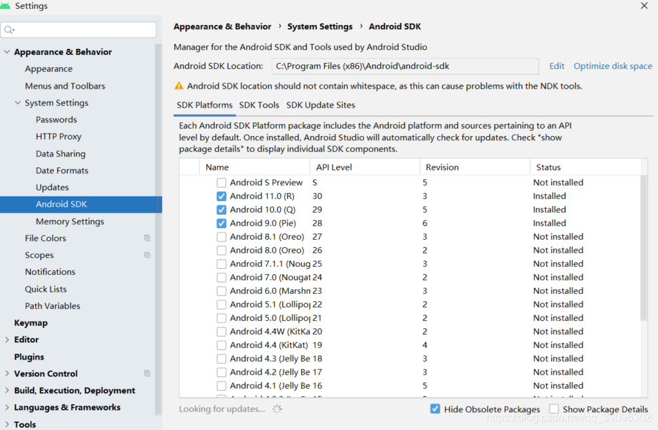Click the warning triangle icon beside SDK location
The image size is (658, 430).
coord(179,86)
